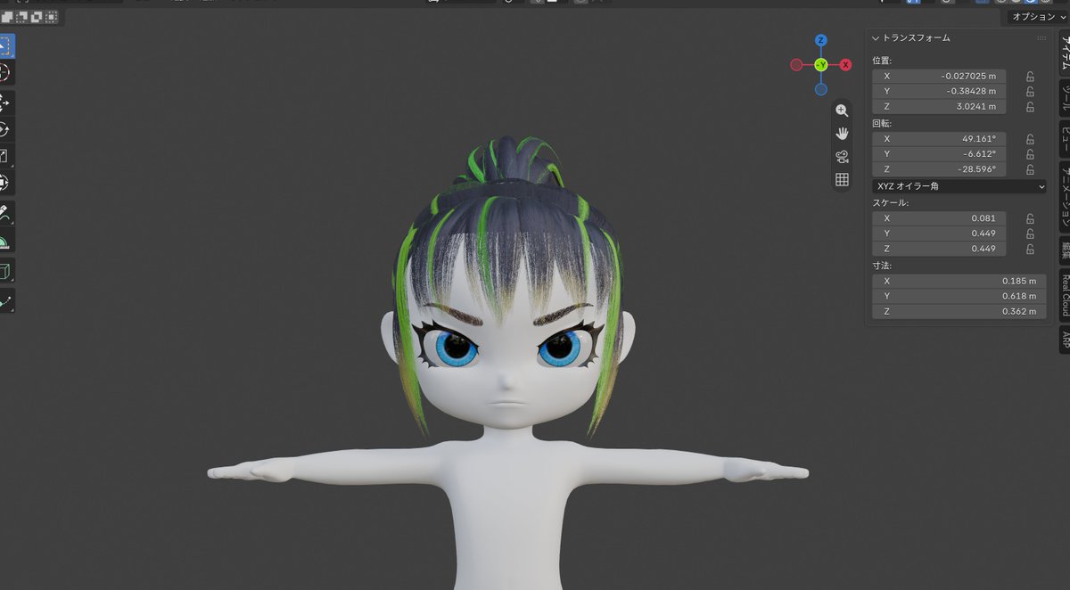Click dimensions Z field 0.362 m
The height and width of the screenshot is (590, 1070).
959,311
